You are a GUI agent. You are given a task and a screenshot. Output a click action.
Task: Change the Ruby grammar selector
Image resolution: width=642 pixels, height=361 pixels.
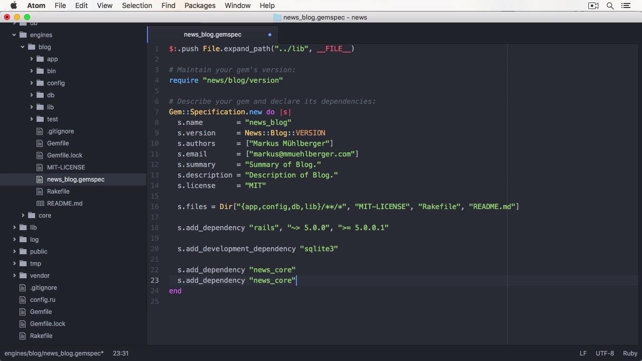point(630,353)
